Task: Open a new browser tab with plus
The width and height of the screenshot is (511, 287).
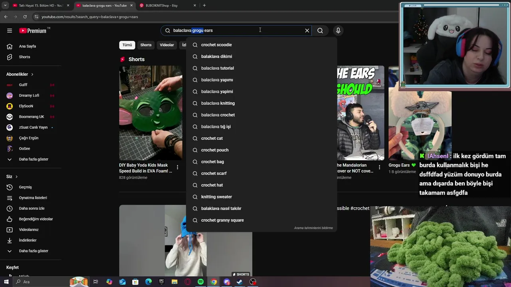Action: pos(204,5)
